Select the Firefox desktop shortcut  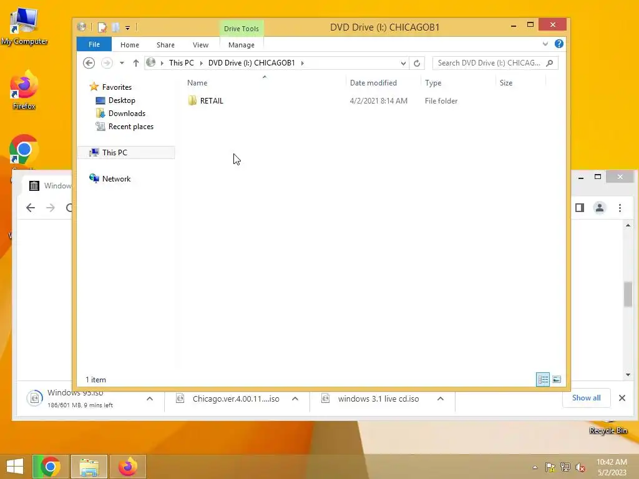(24, 90)
